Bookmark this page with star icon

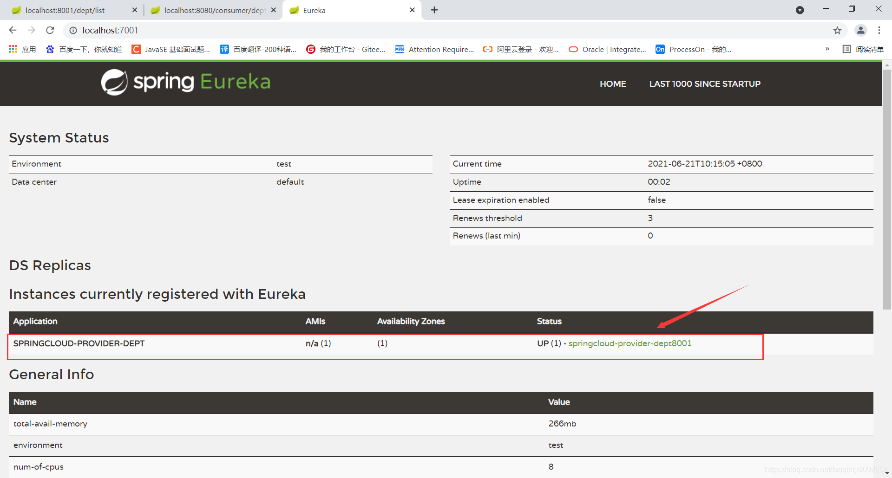point(837,30)
